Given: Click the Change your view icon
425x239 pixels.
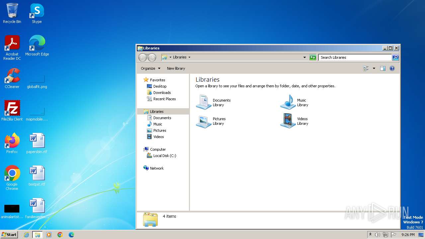Looking at the screenshot, I should [366, 68].
